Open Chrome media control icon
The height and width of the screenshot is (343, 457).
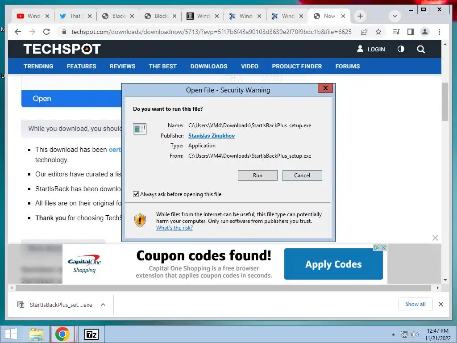click(396, 32)
